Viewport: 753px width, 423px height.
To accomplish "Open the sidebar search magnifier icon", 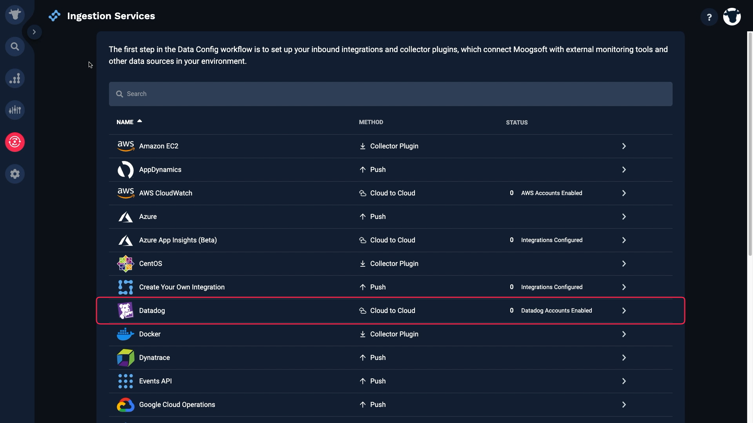I will tap(15, 47).
